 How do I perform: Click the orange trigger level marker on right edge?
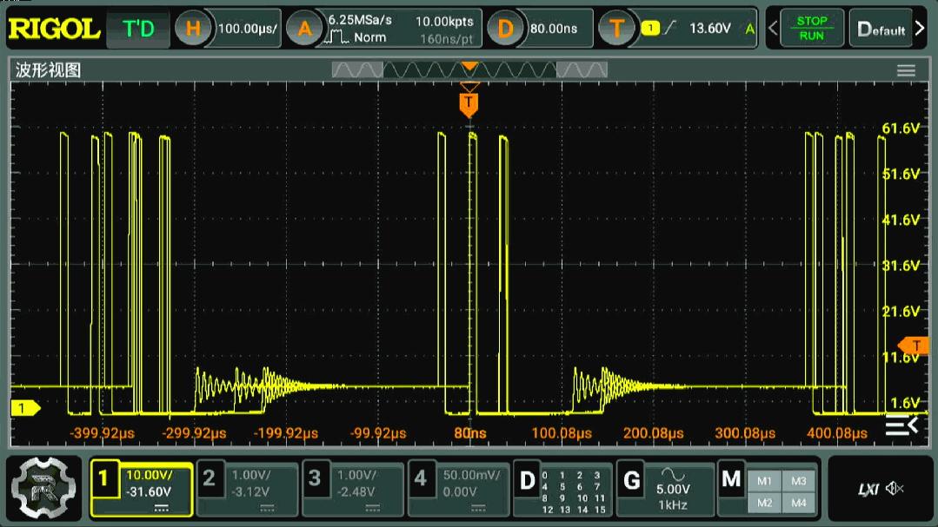pyautogui.click(x=913, y=344)
